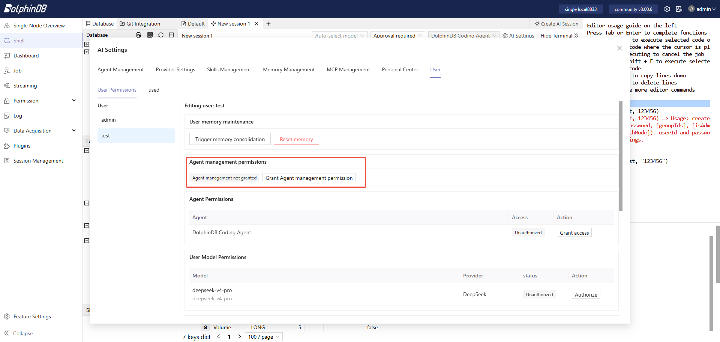Click the language switch icon in header
720x342 pixels.
point(679,9)
